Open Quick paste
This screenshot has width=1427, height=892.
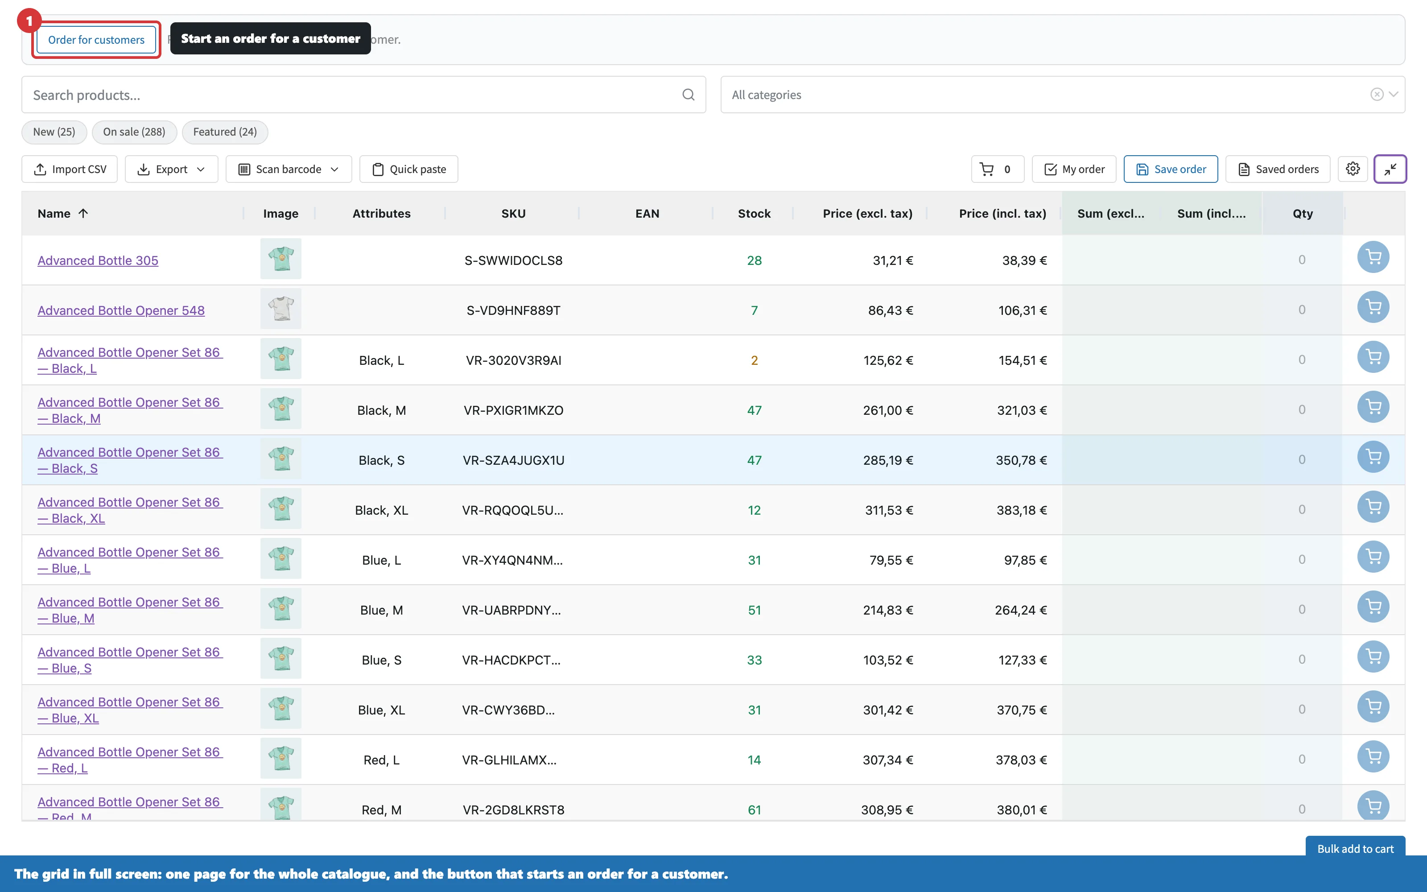coord(408,169)
